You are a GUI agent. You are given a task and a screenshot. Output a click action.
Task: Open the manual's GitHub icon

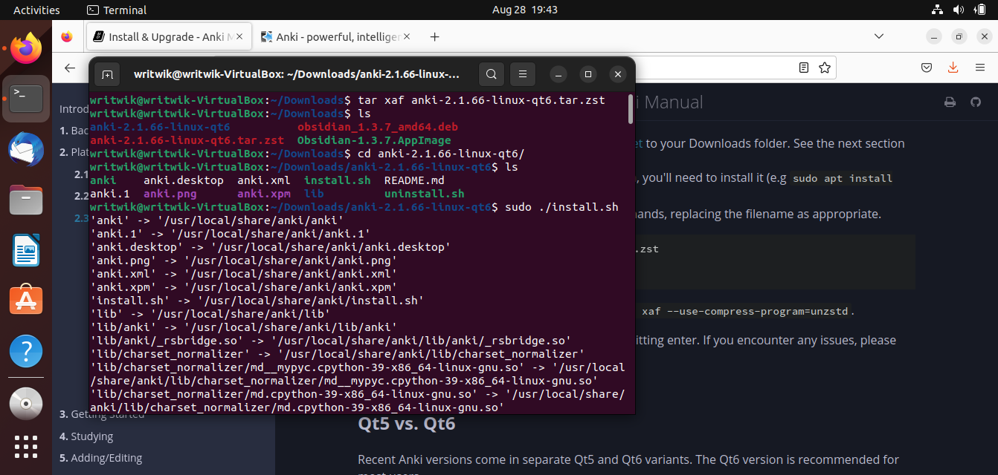point(976,102)
